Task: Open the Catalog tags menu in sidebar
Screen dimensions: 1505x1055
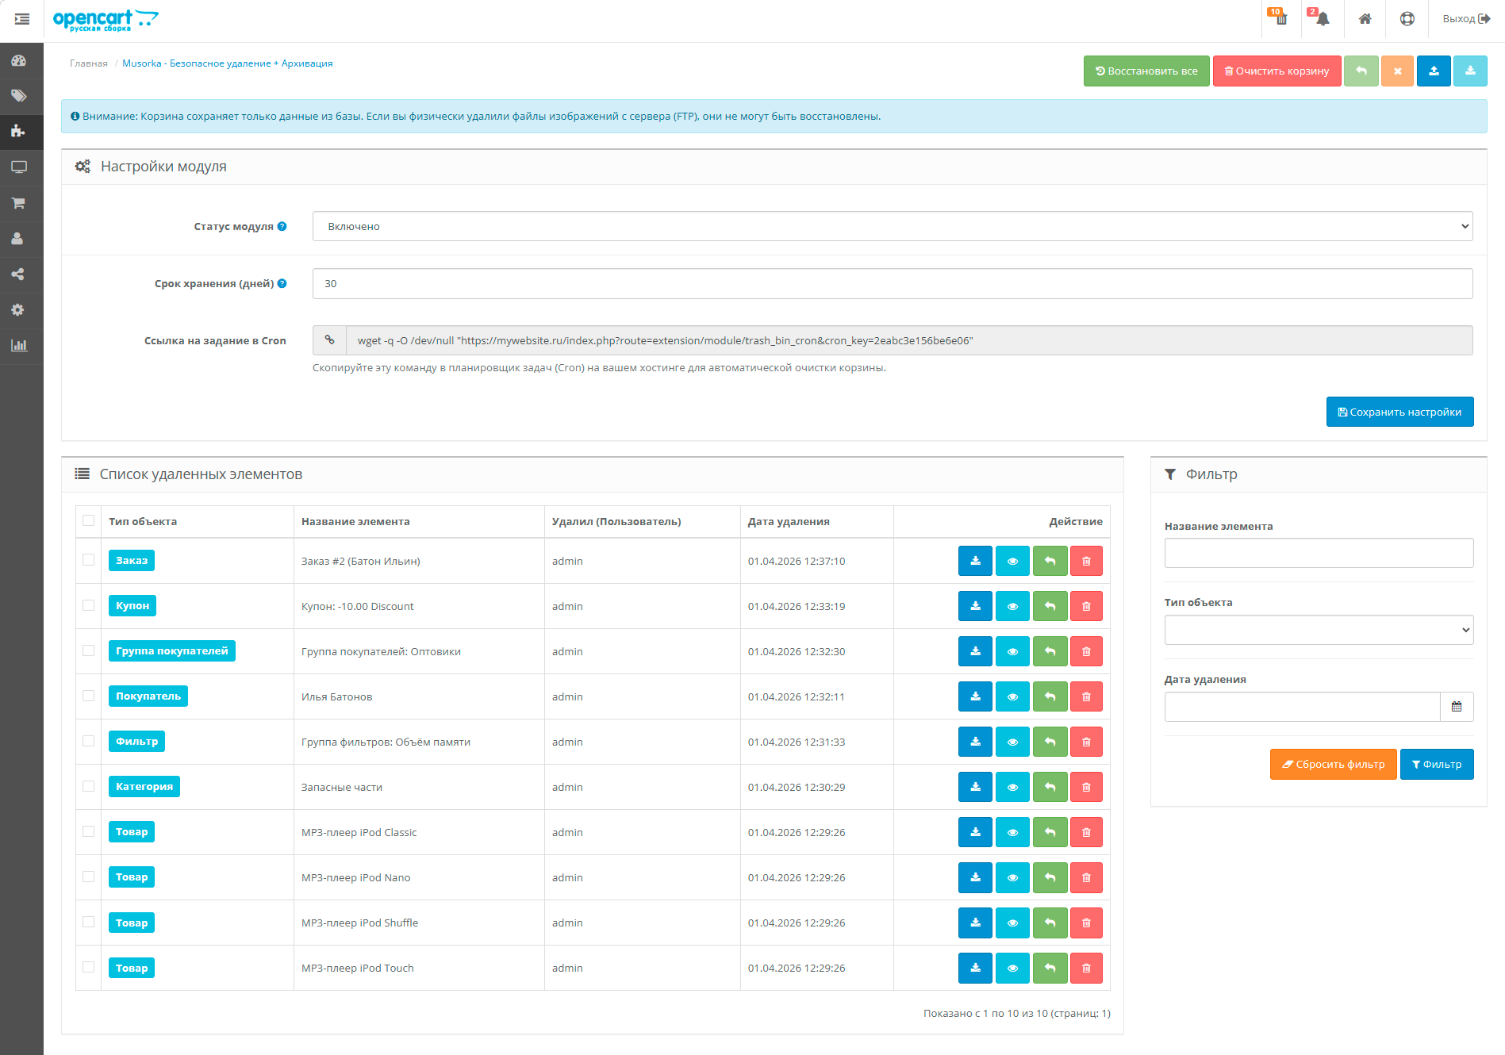Action: click(18, 96)
